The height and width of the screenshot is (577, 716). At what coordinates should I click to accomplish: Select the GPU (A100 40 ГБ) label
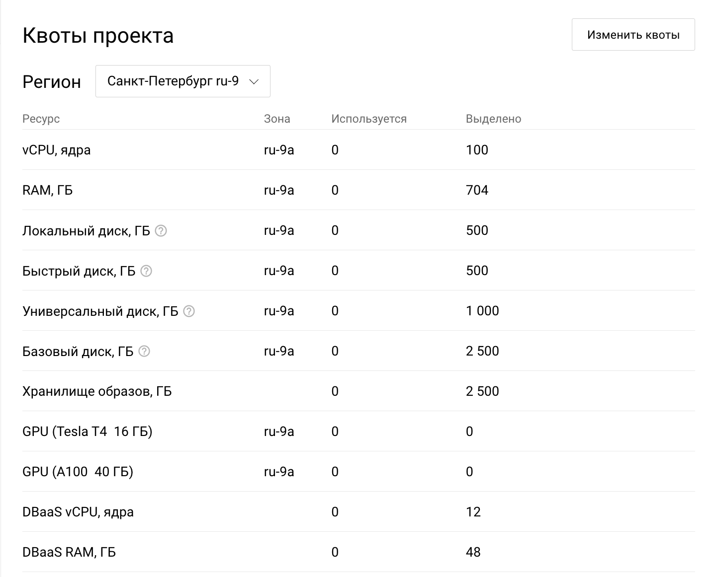[78, 472]
